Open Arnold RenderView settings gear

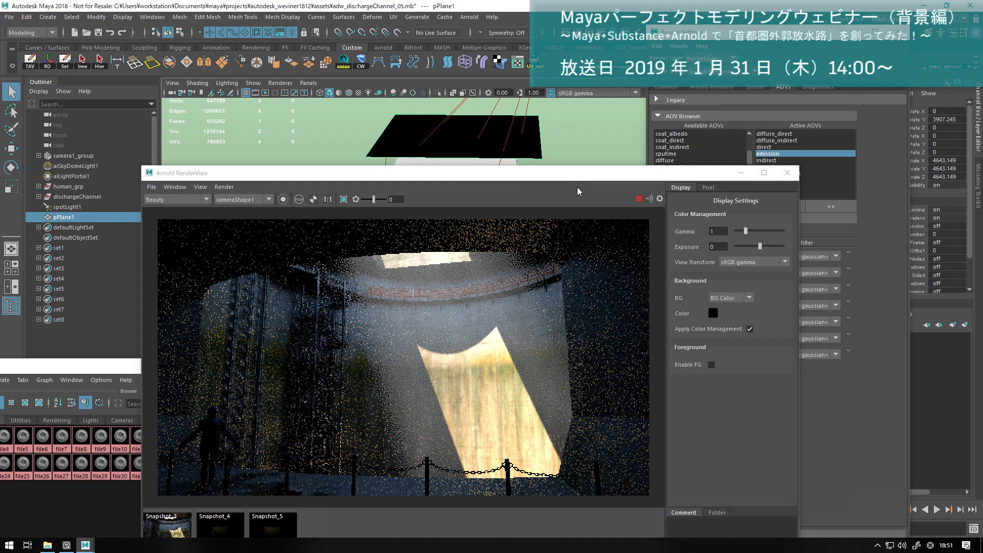[660, 199]
